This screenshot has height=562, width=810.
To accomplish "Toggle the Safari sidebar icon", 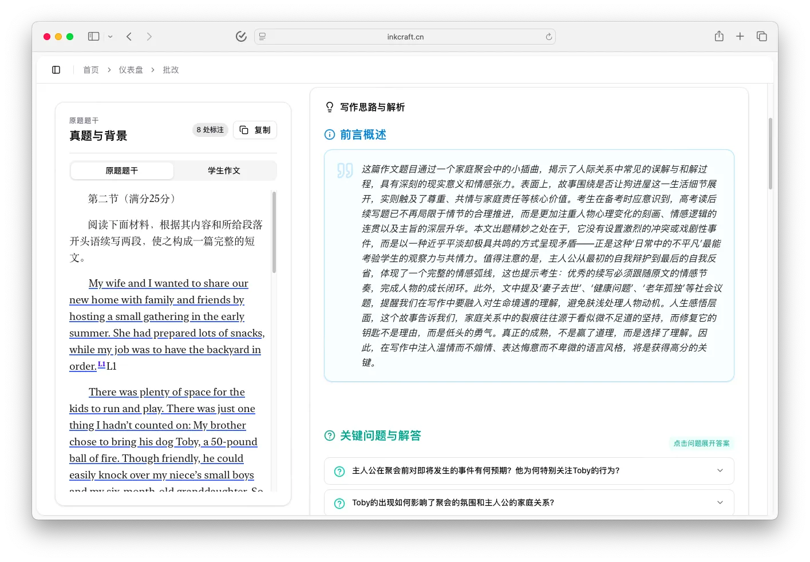I will (93, 36).
